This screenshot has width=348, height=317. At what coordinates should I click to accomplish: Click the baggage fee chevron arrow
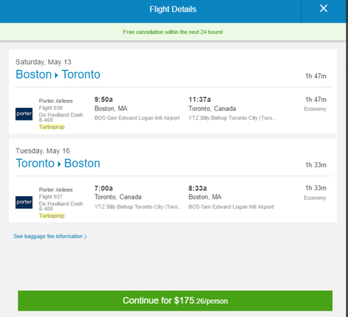(x=85, y=237)
